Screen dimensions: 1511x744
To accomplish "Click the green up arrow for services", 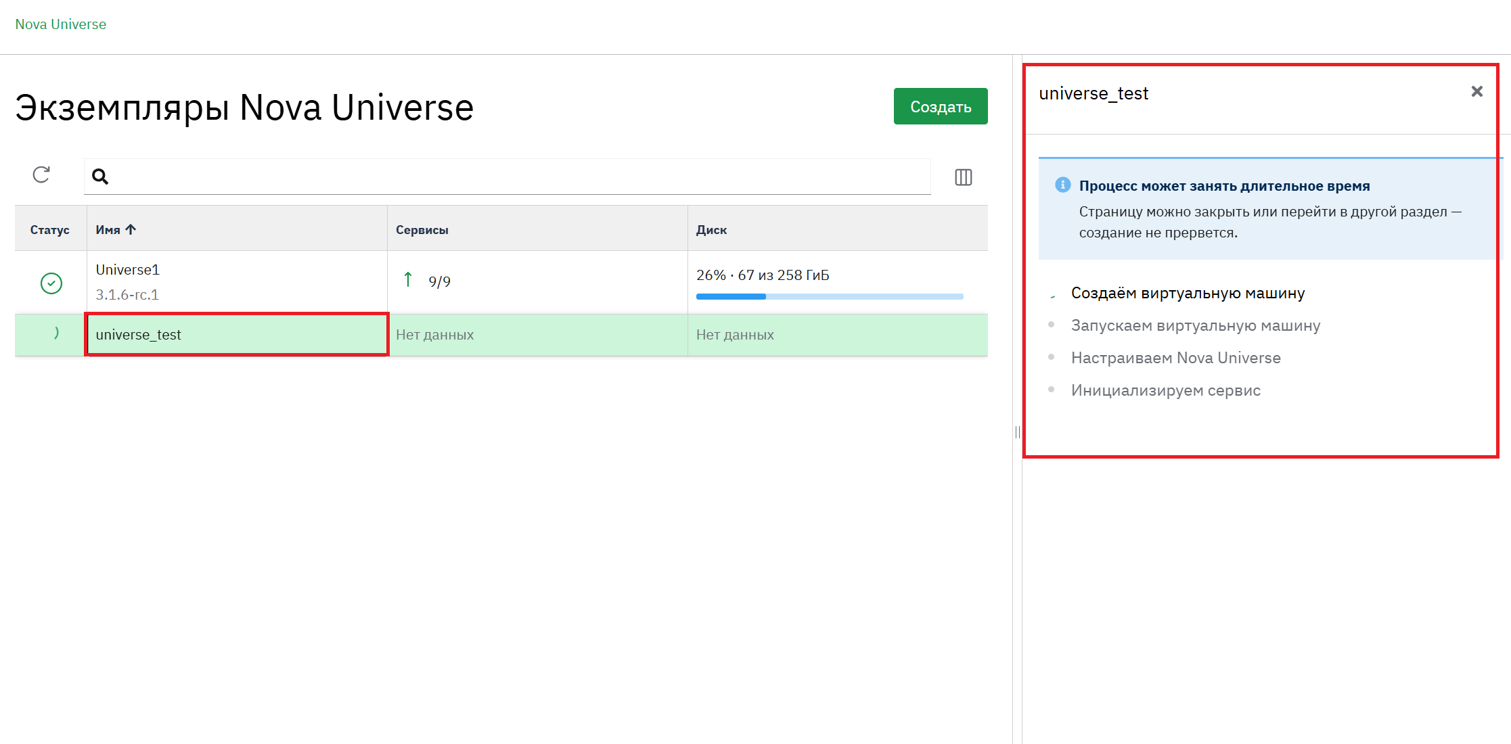I will click(407, 279).
